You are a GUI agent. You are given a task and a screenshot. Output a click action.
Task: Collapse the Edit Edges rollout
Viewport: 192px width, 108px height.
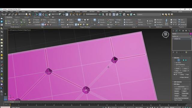(x=177, y=84)
